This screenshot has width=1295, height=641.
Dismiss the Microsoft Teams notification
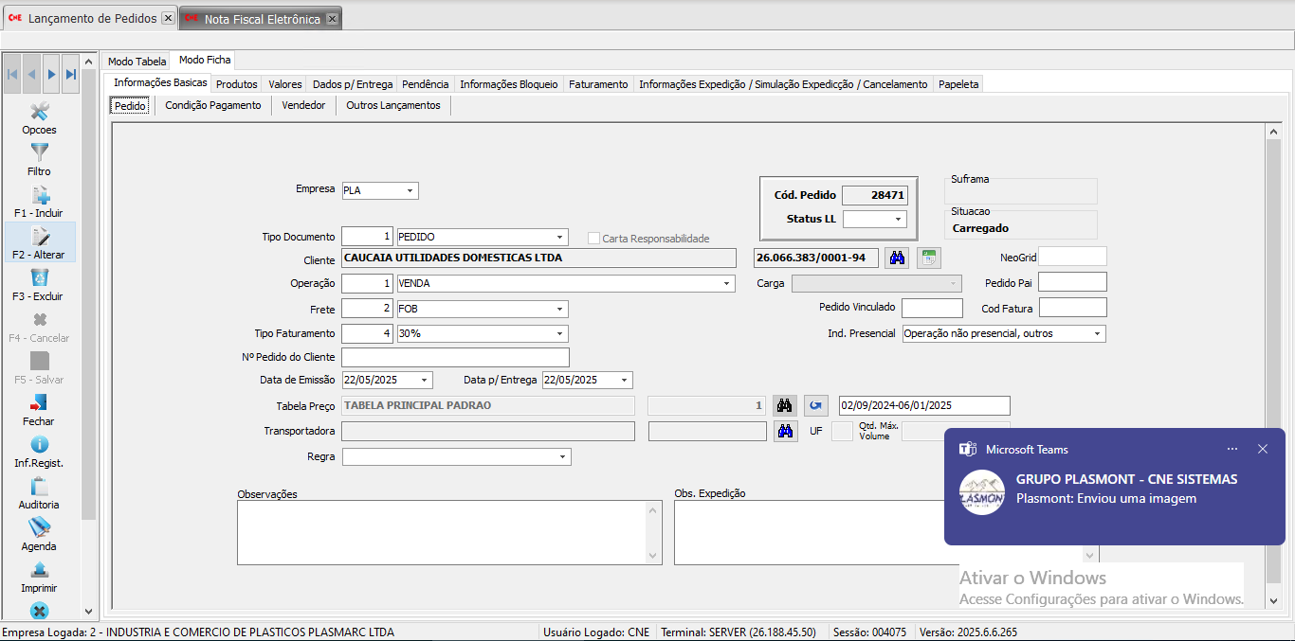tap(1262, 449)
